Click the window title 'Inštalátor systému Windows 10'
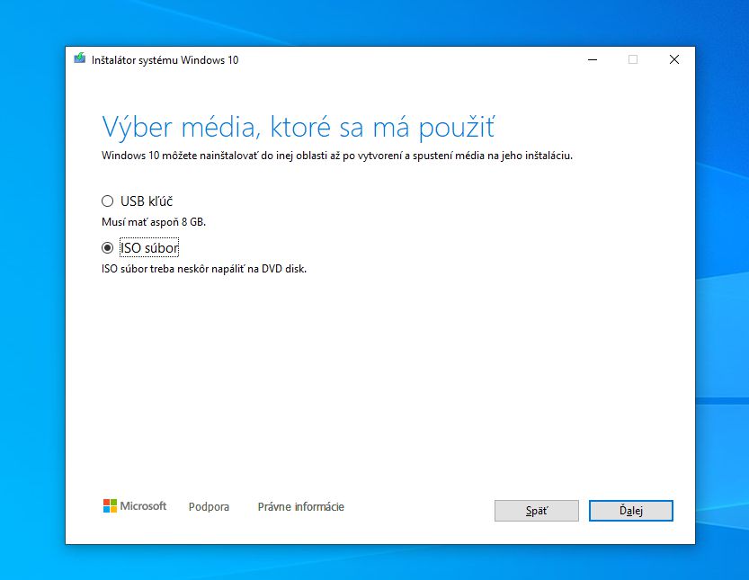The width and height of the screenshot is (749, 580). click(x=165, y=60)
